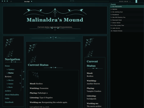Play 'Heaven Knows' from the playlist
This screenshot has height=108, width=144.
[127, 31]
